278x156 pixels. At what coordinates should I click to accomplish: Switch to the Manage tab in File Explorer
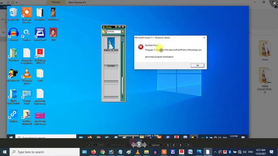pos(56,2)
